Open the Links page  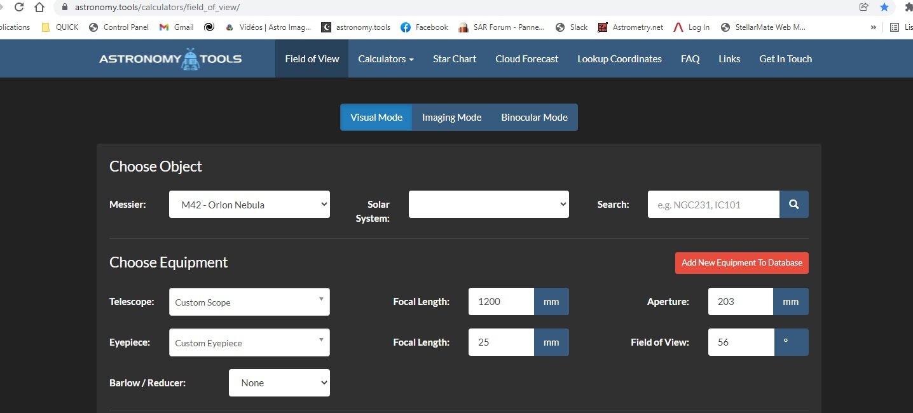coord(729,58)
